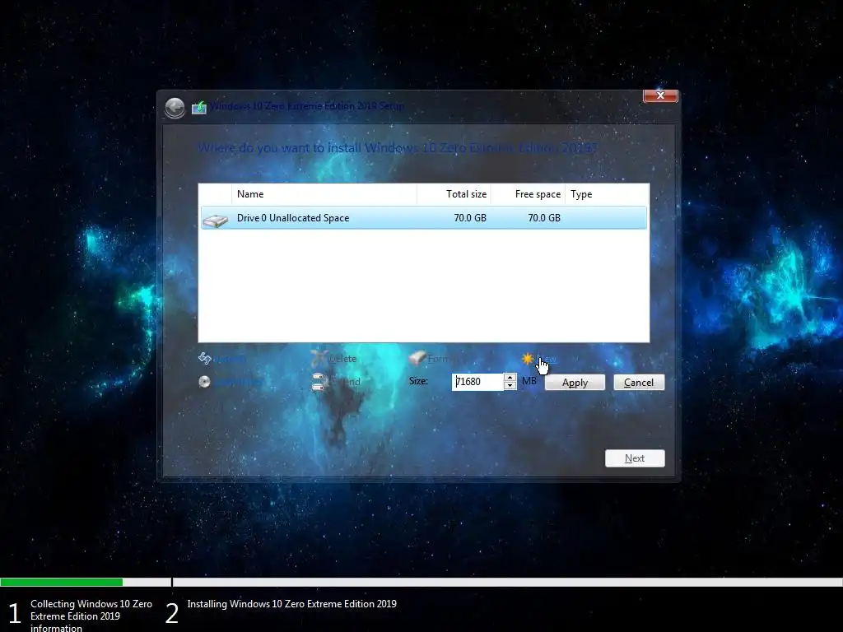Viewport: 843px width, 632px height.
Task: Go back using the round arrow button
Action: [175, 108]
